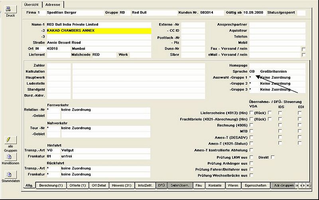Select the Kontakte tab
The height and width of the screenshot is (200, 319).
coord(215,186)
